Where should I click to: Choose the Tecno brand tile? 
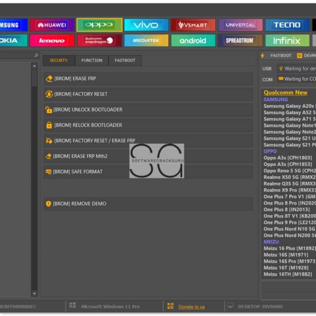point(287,25)
